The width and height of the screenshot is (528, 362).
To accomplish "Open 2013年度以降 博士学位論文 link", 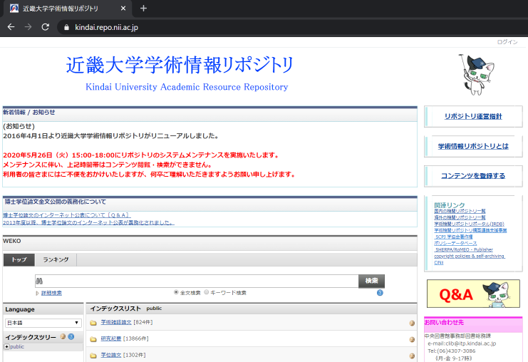I will click(88, 222).
